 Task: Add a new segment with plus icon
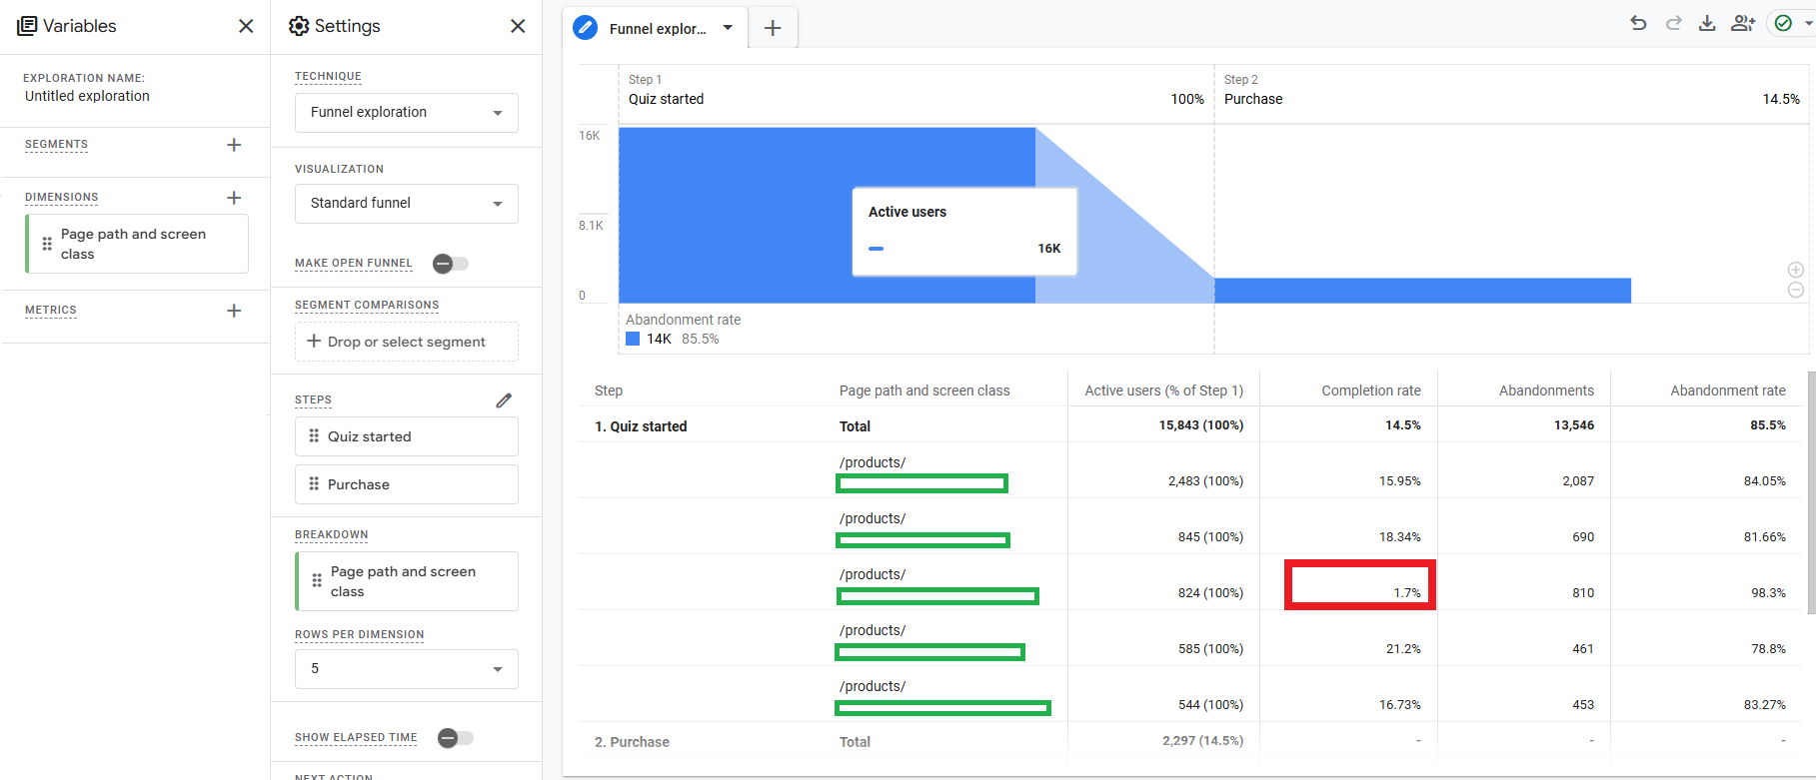(x=234, y=145)
